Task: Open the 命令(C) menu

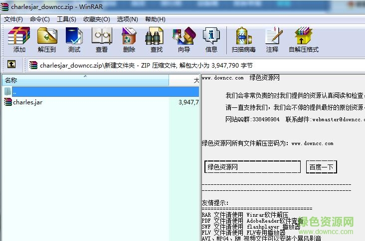Action: coord(40,19)
